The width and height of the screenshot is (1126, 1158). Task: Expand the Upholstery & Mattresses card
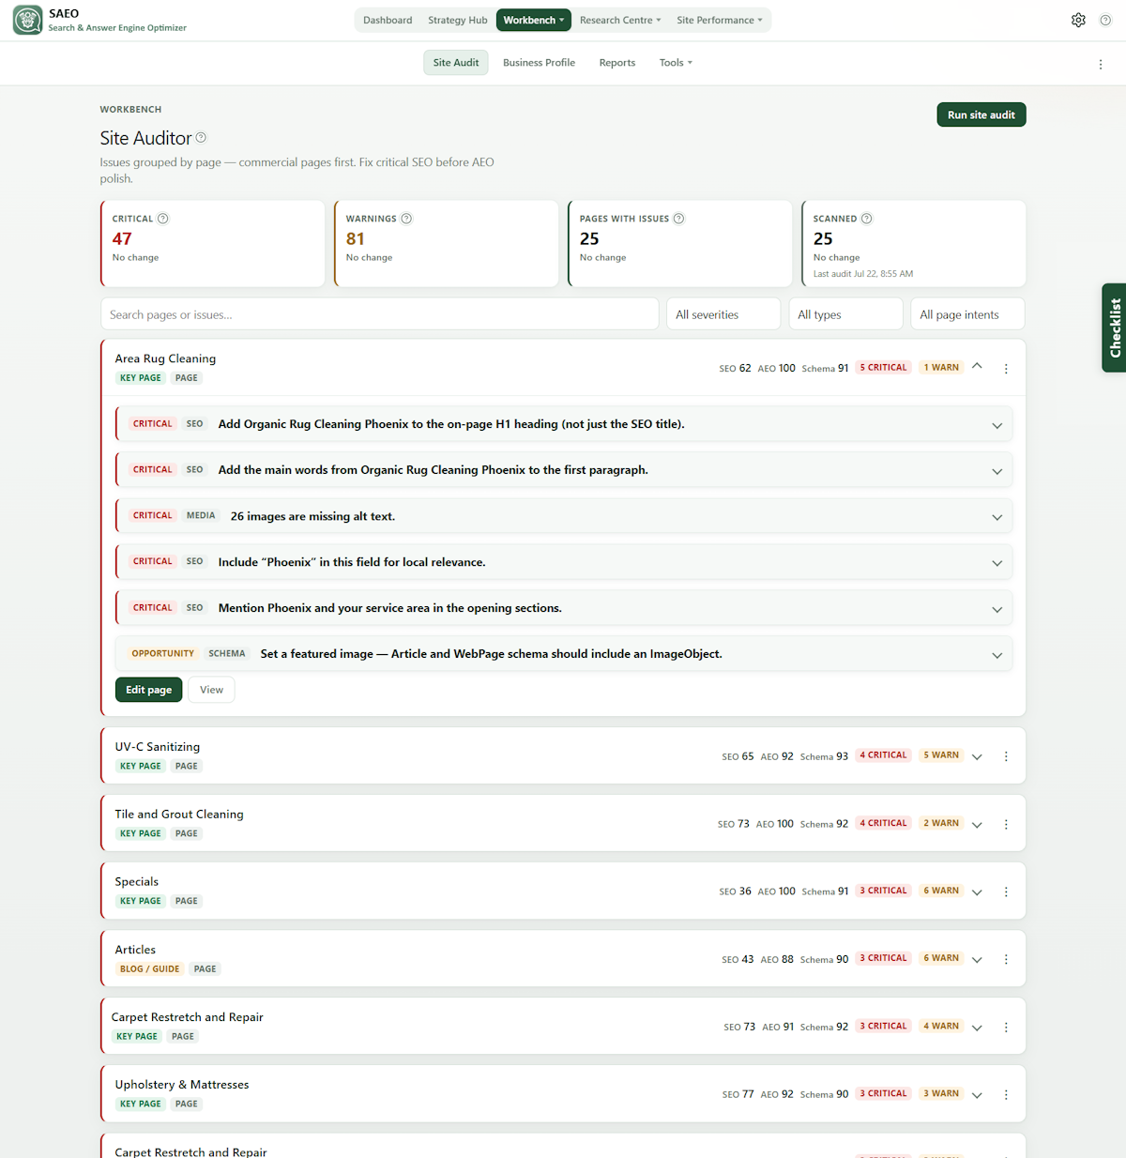[x=977, y=1095]
